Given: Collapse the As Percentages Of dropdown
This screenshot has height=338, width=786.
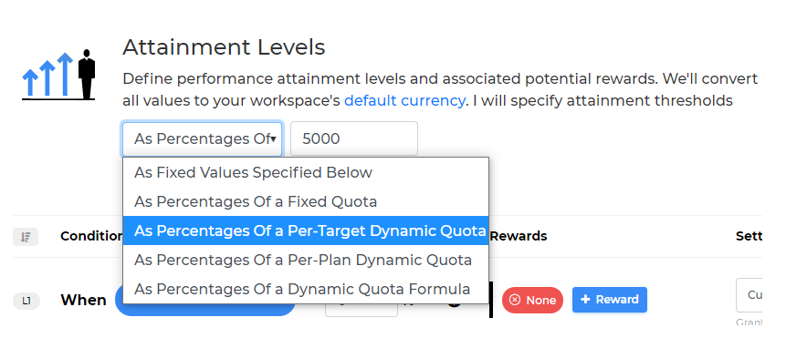Looking at the screenshot, I should pos(203,138).
